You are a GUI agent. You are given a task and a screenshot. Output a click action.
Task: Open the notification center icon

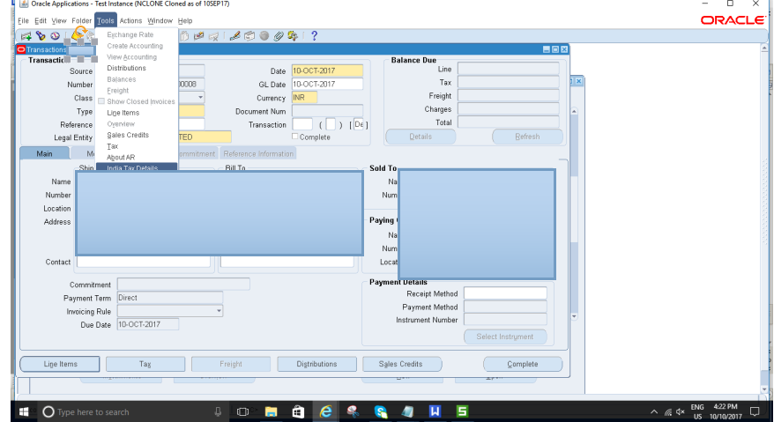click(x=755, y=411)
